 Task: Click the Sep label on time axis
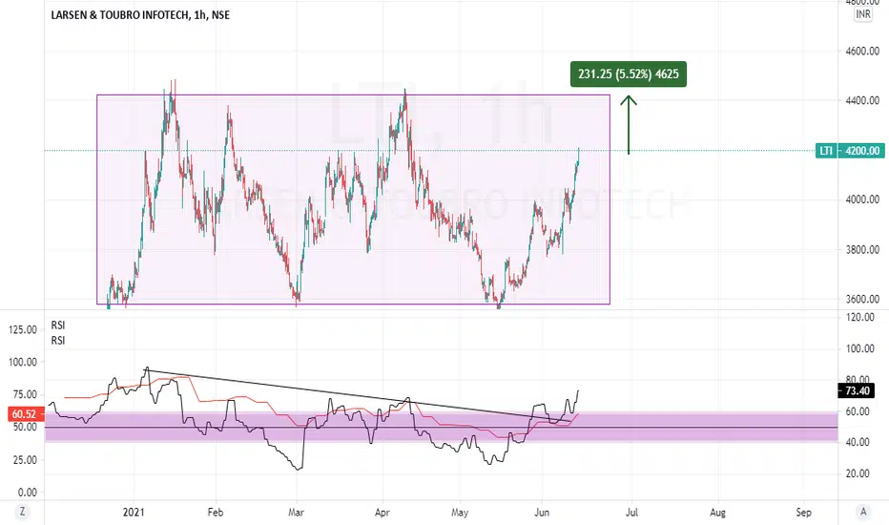click(x=803, y=512)
